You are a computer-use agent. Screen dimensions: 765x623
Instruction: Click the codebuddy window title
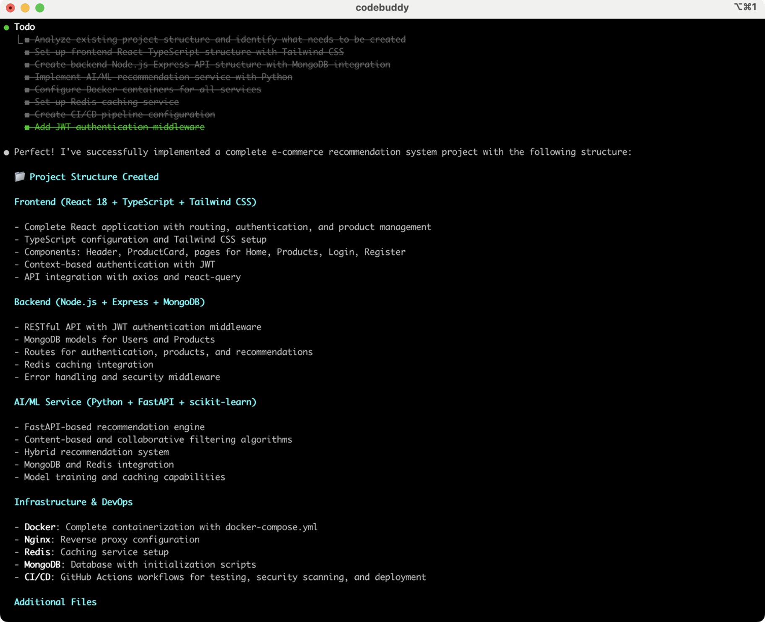[x=382, y=8]
